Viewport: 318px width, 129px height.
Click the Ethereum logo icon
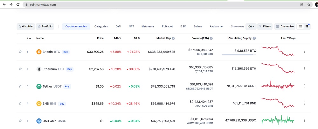(39, 69)
